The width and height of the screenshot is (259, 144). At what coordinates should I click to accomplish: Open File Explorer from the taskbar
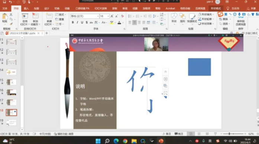coord(134,141)
